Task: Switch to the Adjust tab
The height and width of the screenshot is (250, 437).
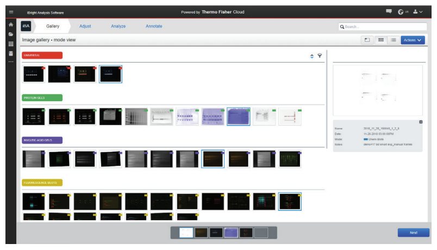Action: [85, 26]
